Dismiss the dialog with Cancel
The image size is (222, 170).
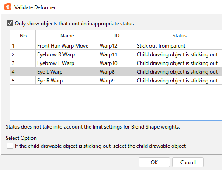[188, 162]
